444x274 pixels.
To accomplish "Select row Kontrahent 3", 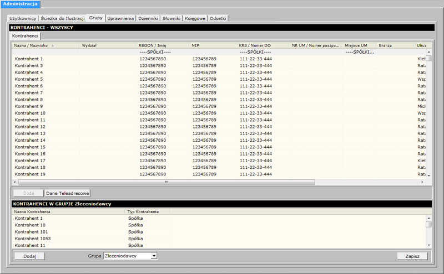I will [x=218, y=65].
